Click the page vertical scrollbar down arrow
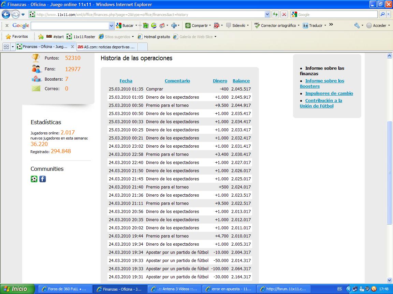Image resolution: width=393 pixels, height=294 pixels. (x=390, y=280)
